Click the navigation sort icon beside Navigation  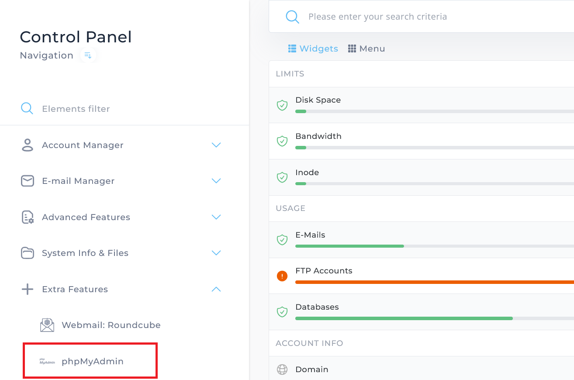click(x=88, y=55)
